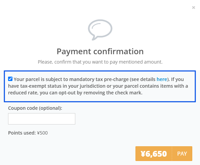Click the 'Coupon code (optional):' label
Image resolution: width=200 pixels, height=165 pixels.
(35, 108)
